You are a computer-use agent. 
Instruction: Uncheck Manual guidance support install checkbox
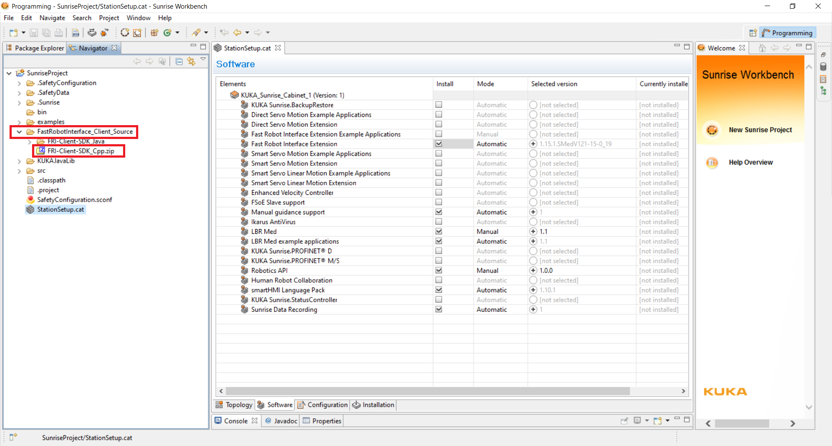click(x=439, y=212)
